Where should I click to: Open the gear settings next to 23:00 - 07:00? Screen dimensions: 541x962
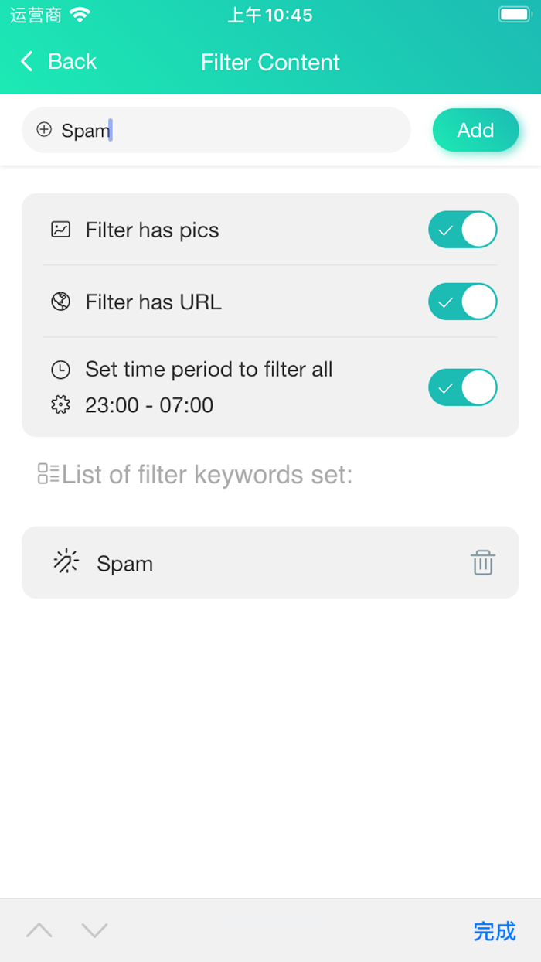[61, 405]
